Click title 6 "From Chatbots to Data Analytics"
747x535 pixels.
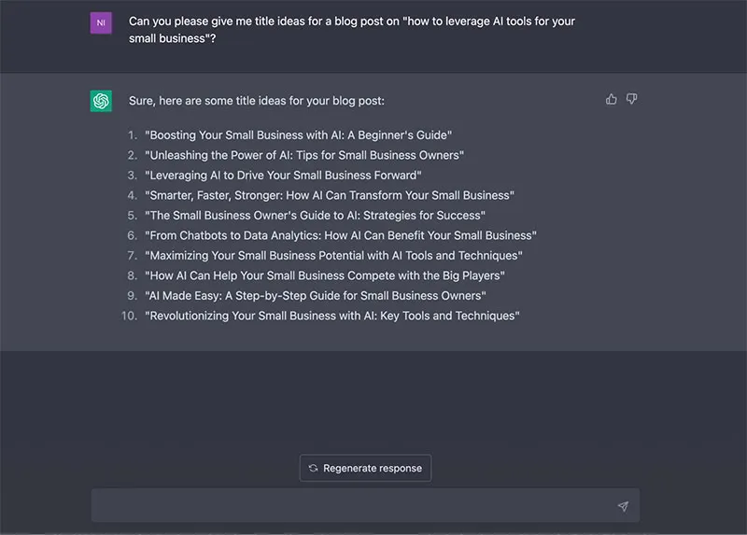click(340, 235)
